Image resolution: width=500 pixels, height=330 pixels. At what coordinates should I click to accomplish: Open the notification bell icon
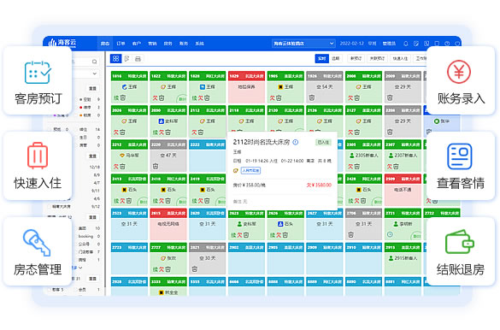pos(406,44)
